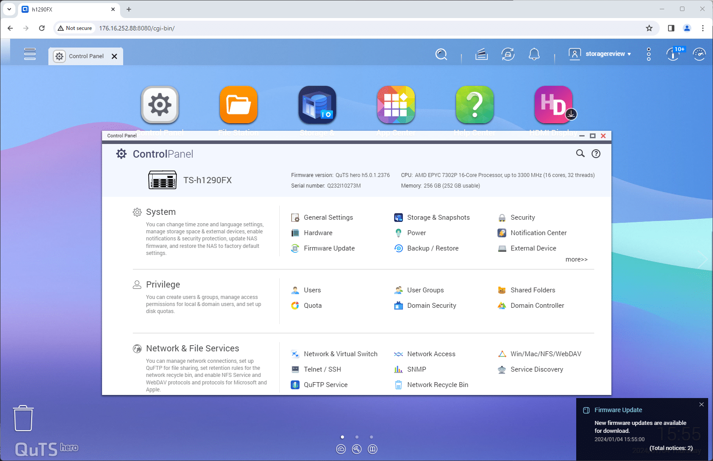
Task: Open Firmware Update notification title
Action: point(618,410)
